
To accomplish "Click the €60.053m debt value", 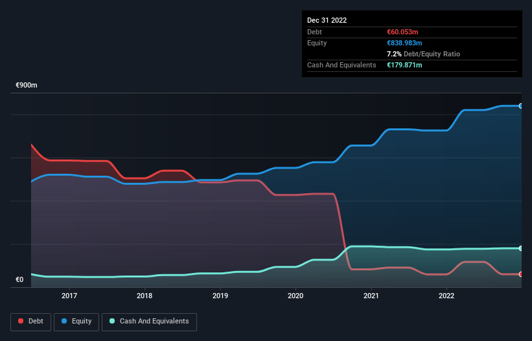I will click(402, 32).
